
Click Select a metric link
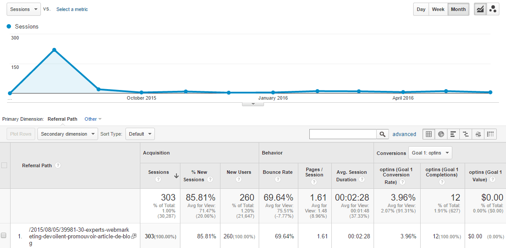click(x=72, y=9)
